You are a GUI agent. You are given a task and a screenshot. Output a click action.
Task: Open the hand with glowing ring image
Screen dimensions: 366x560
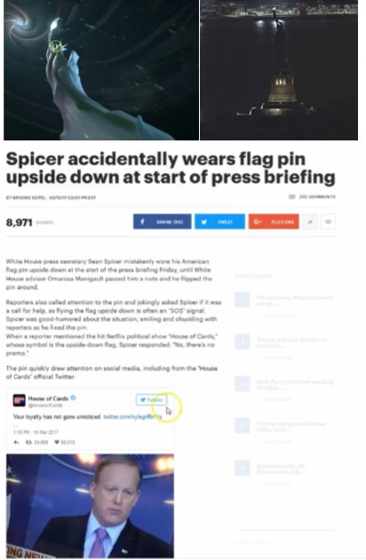coord(101,70)
